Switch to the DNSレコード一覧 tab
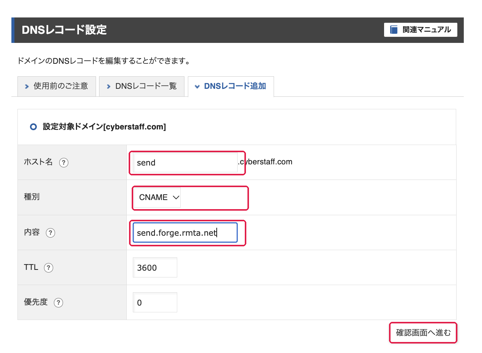This screenshot has width=482, height=353. point(142,86)
